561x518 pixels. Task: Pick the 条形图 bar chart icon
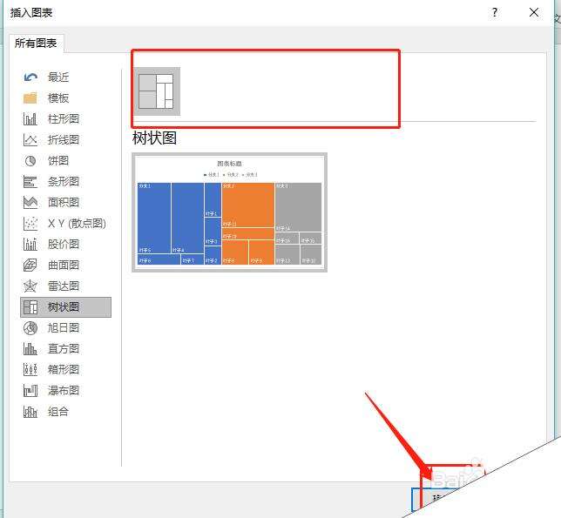[x=30, y=182]
